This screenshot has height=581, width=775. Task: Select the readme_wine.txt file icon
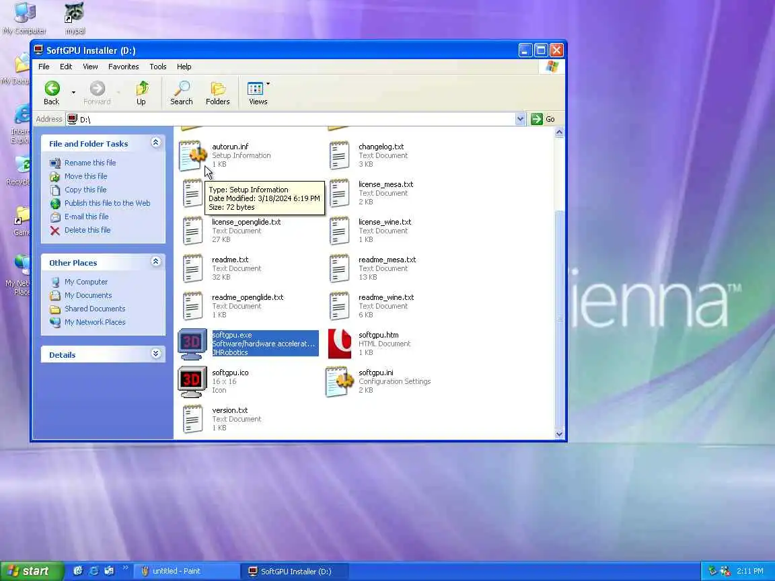point(339,306)
